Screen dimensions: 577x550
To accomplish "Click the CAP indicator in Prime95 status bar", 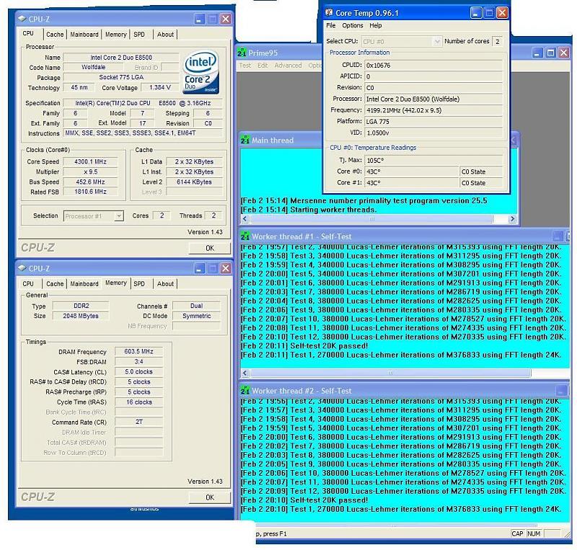I will point(517,533).
